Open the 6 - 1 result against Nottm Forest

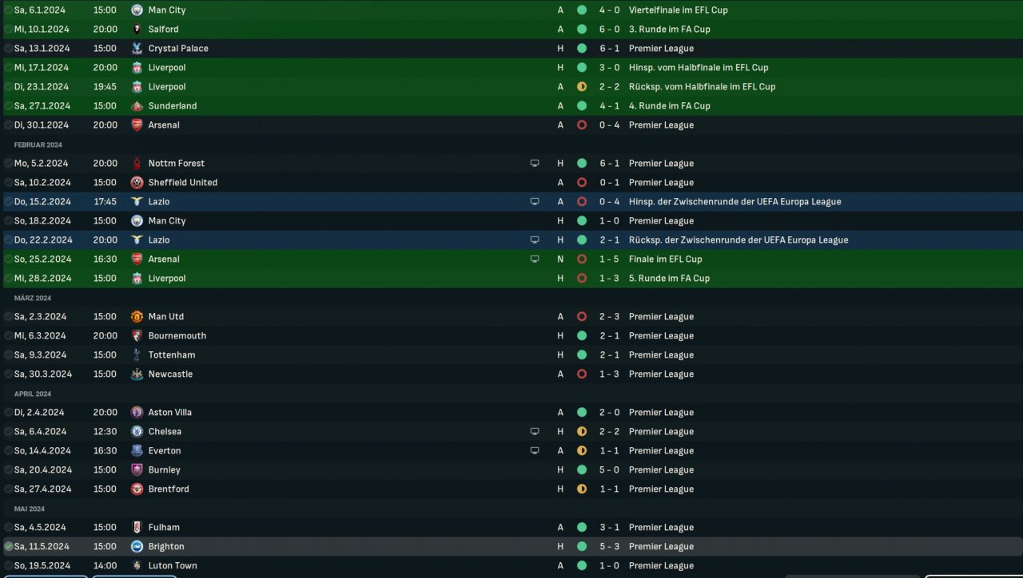(x=609, y=163)
